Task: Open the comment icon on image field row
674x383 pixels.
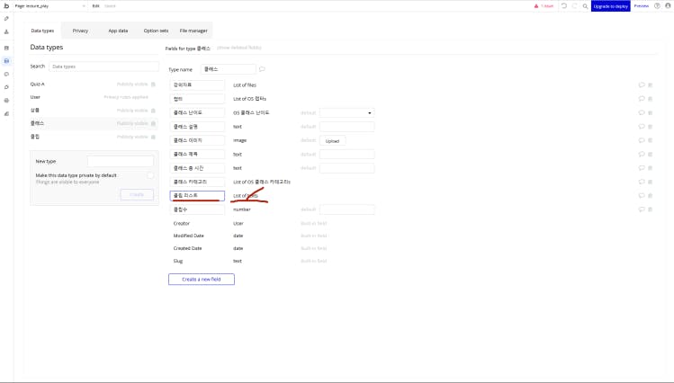Action: [x=642, y=140]
